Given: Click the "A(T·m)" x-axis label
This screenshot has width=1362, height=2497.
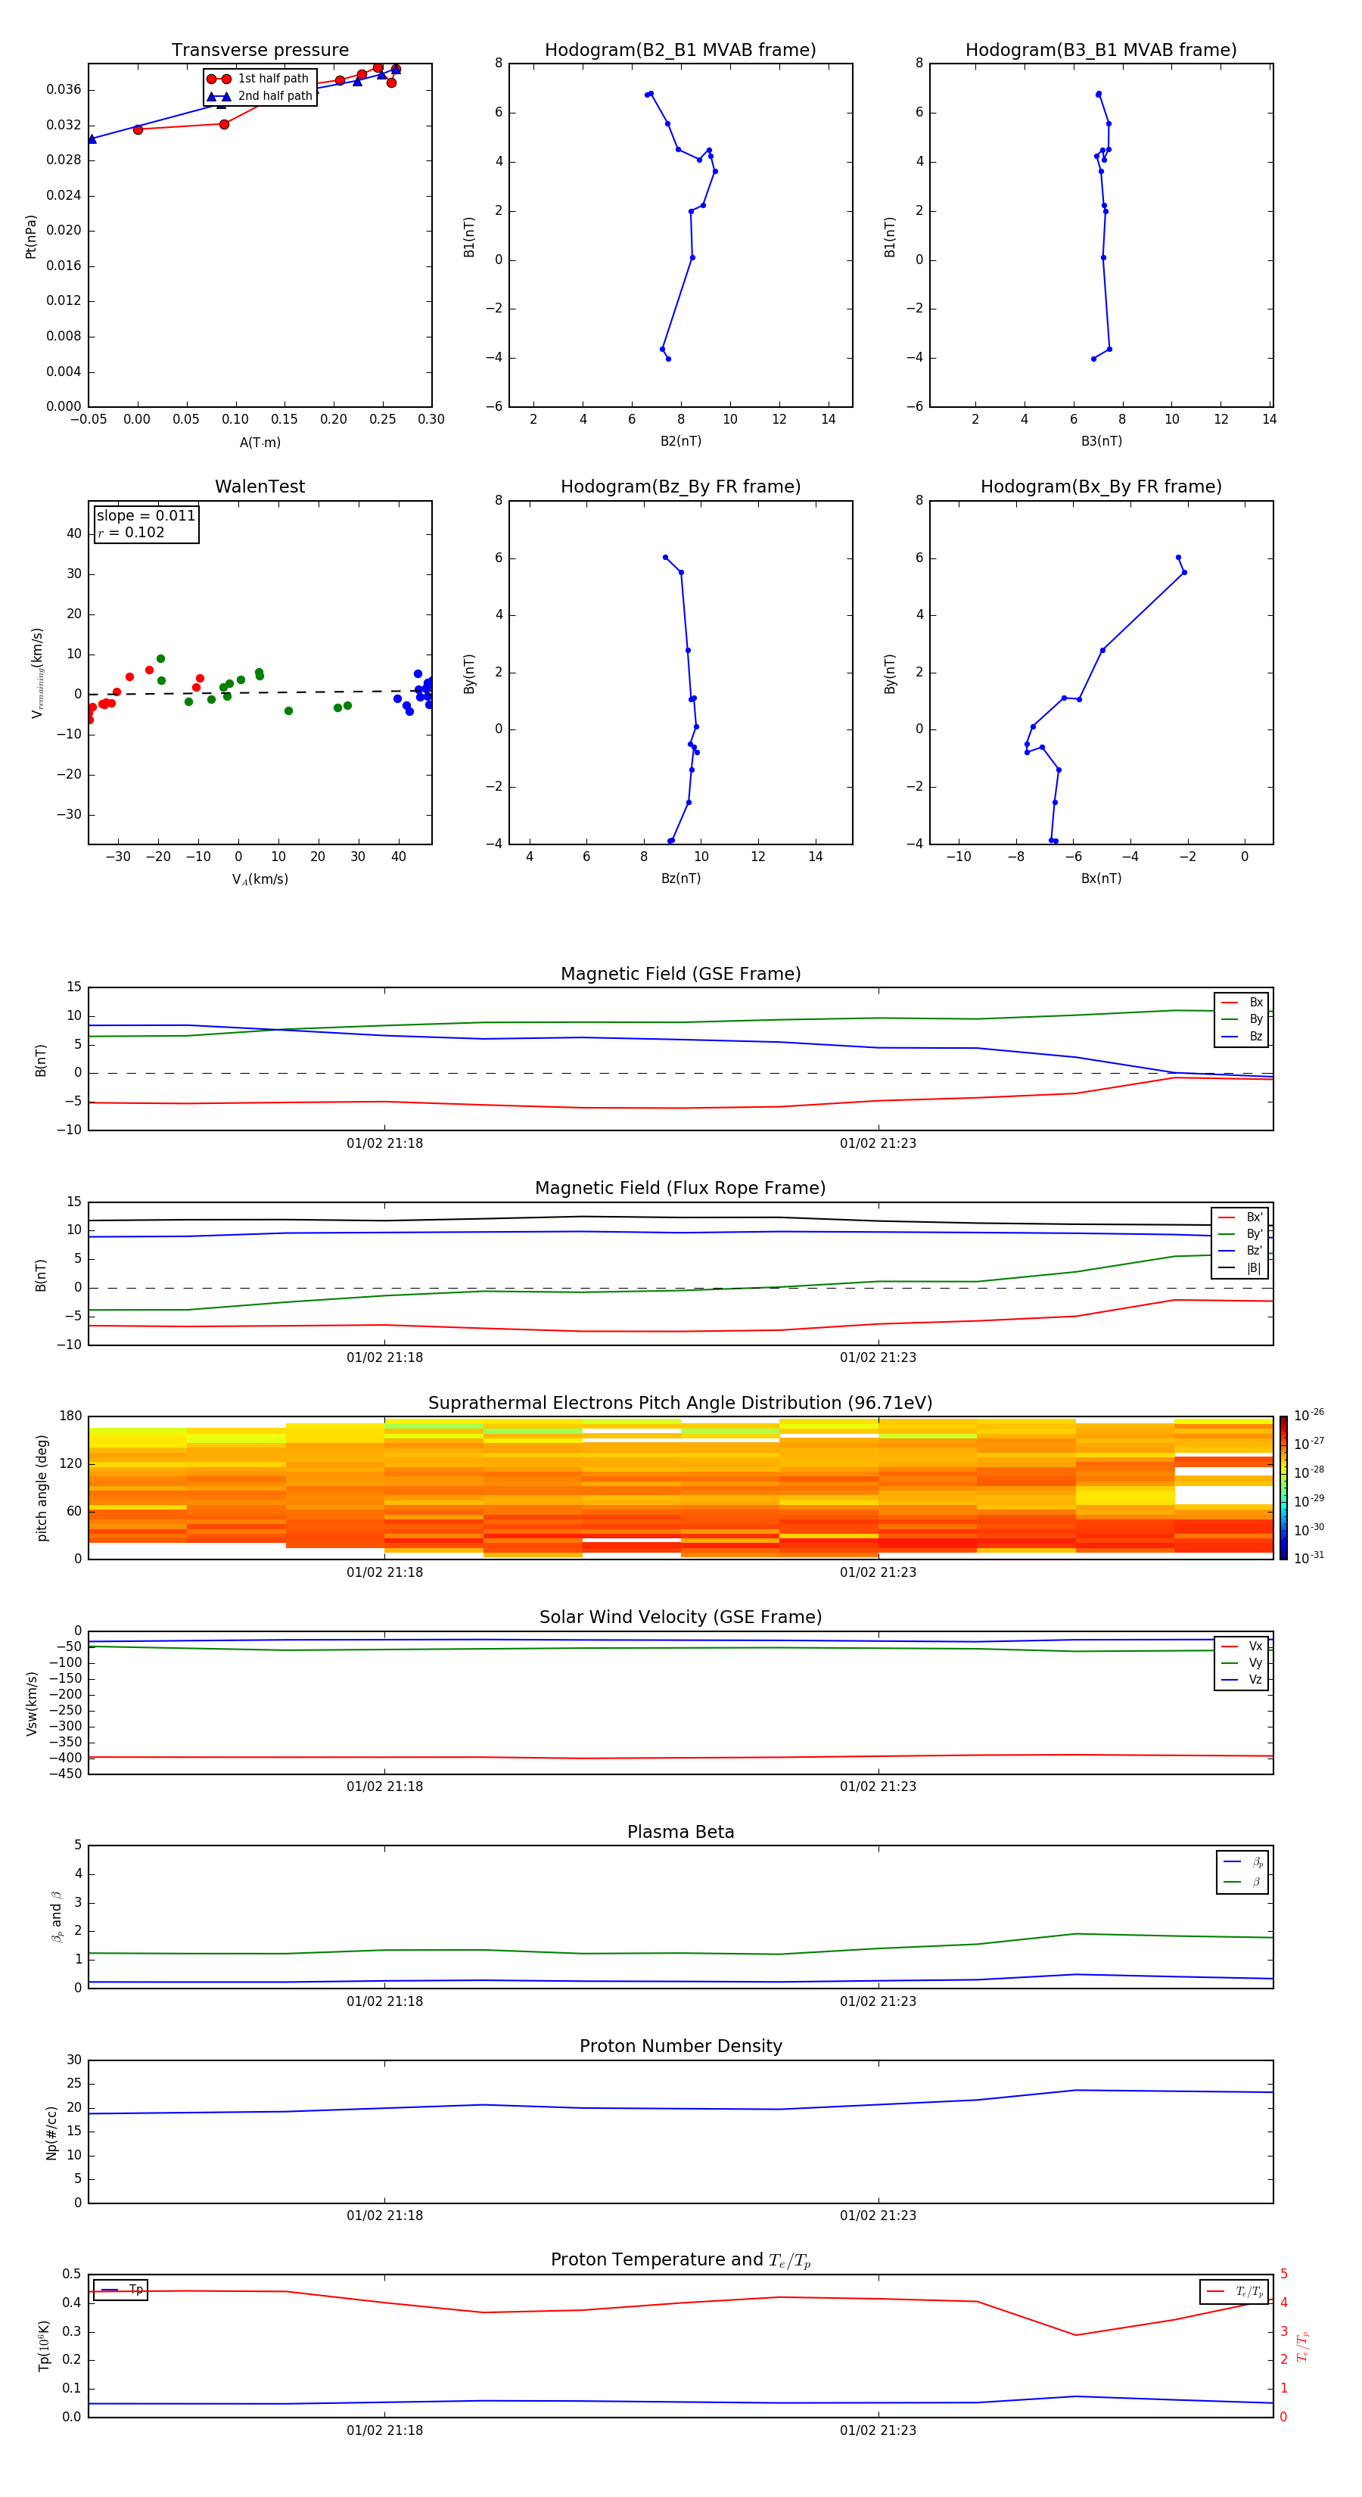Looking at the screenshot, I should (260, 442).
